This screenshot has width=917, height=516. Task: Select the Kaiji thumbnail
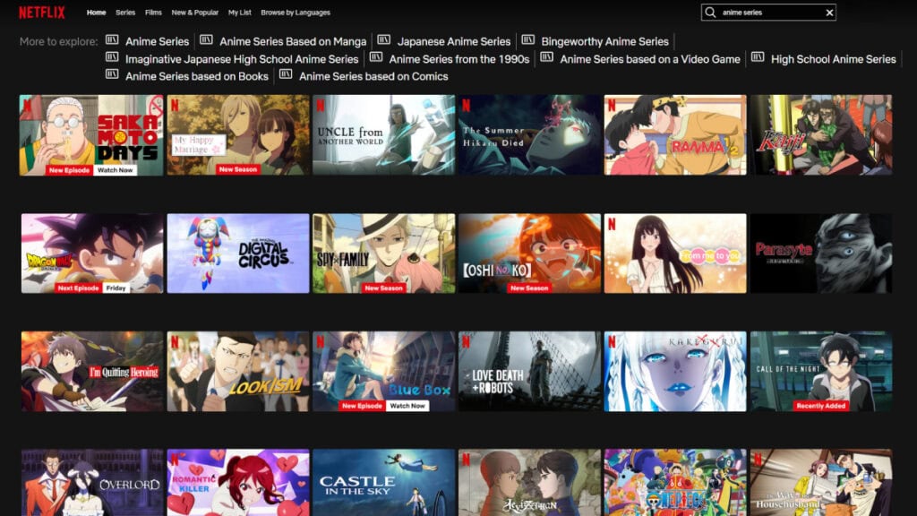[821, 134]
